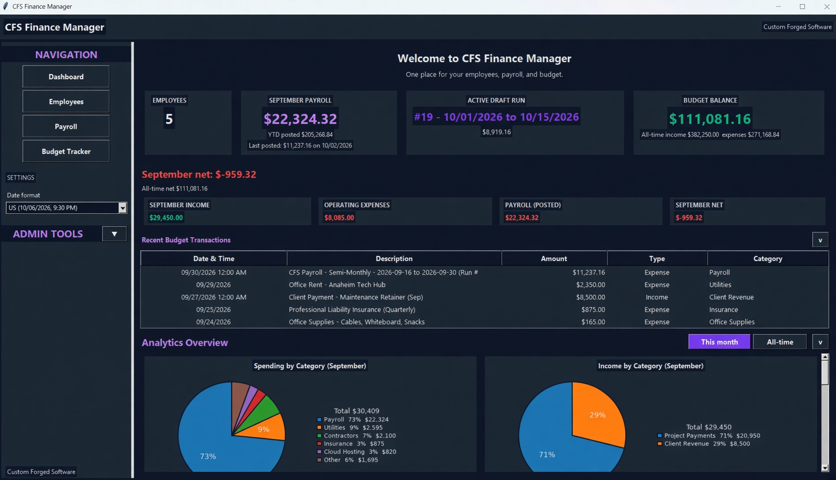Select the Office Rent - Anaheim Tech Hub row
Screen dimensions: 836x480
(x=484, y=285)
